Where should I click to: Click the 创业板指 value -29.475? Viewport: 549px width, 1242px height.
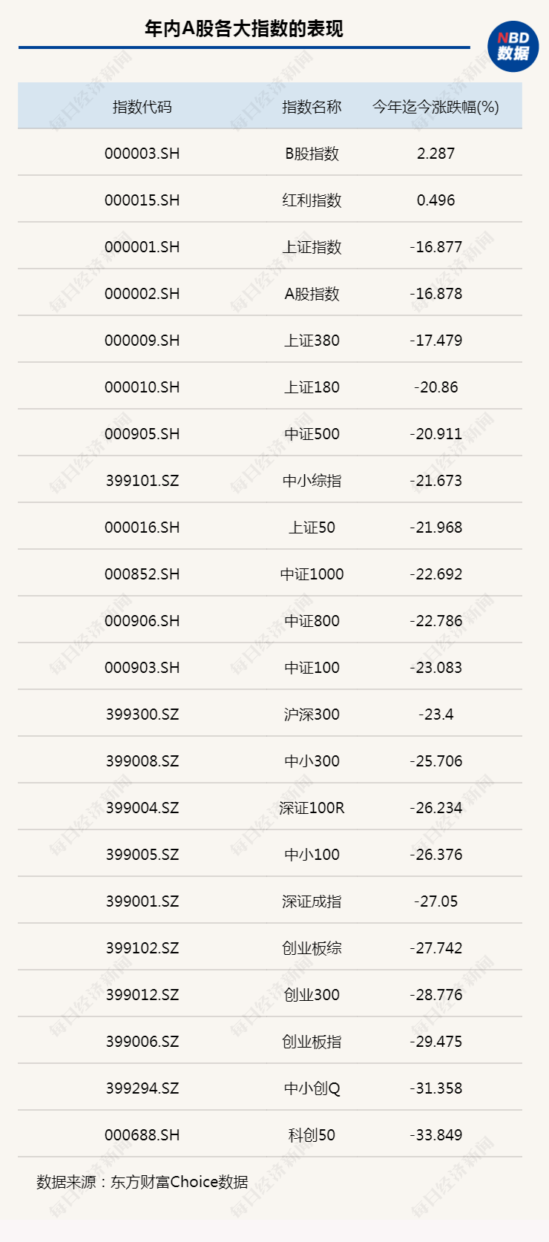point(436,1042)
